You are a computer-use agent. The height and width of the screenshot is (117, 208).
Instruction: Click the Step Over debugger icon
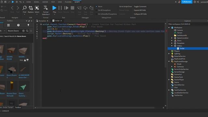click(85, 8)
